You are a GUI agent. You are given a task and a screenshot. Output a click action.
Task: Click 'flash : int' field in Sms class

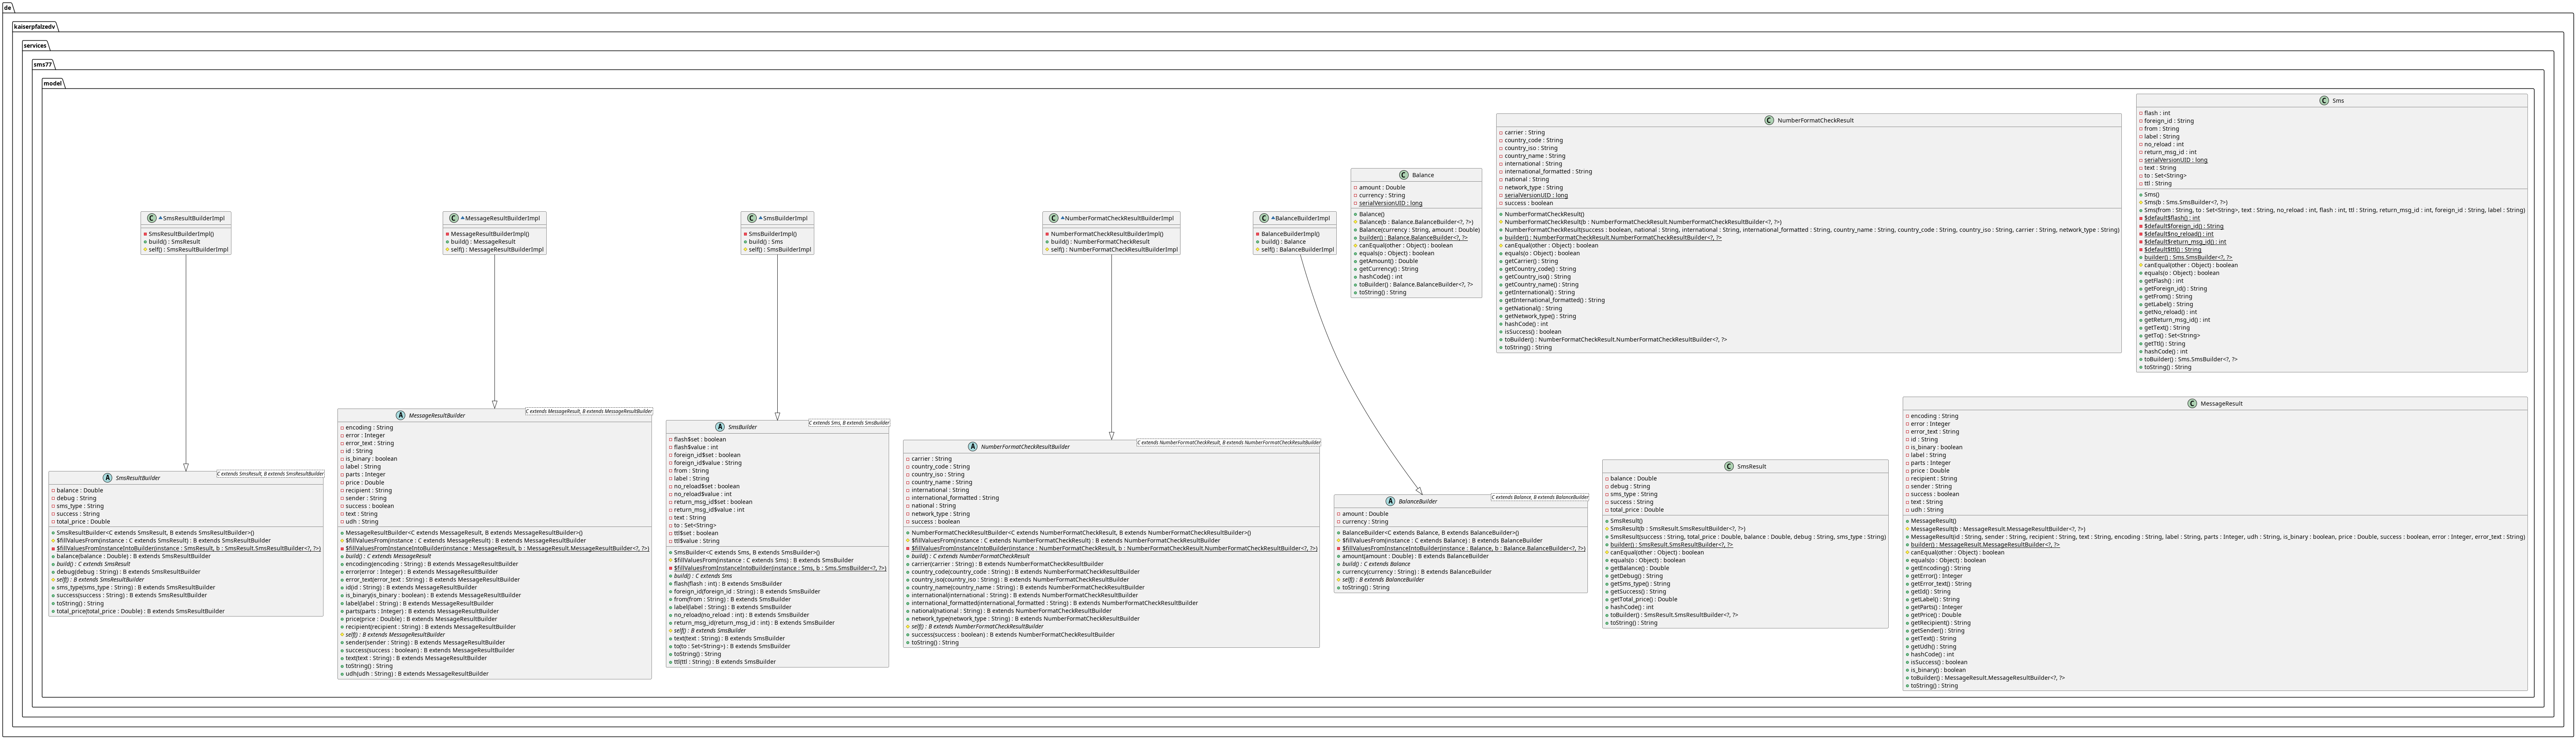coord(2157,113)
